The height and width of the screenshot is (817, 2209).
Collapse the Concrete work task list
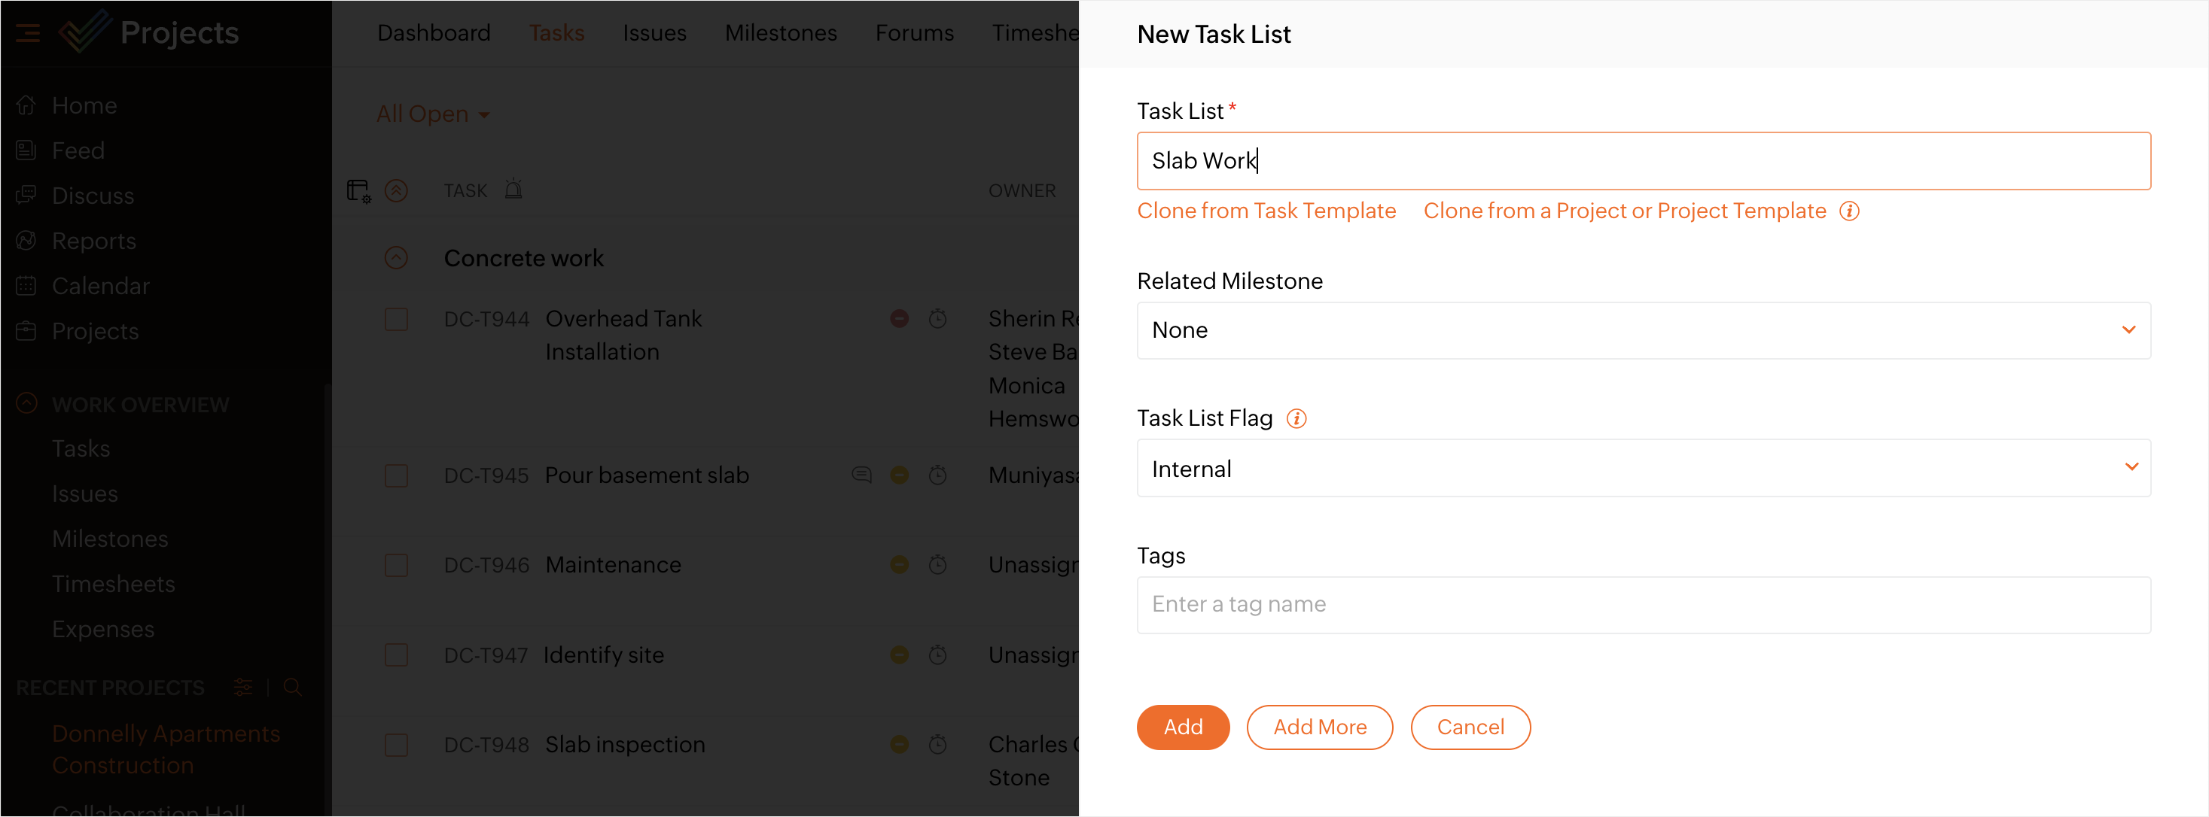395,258
